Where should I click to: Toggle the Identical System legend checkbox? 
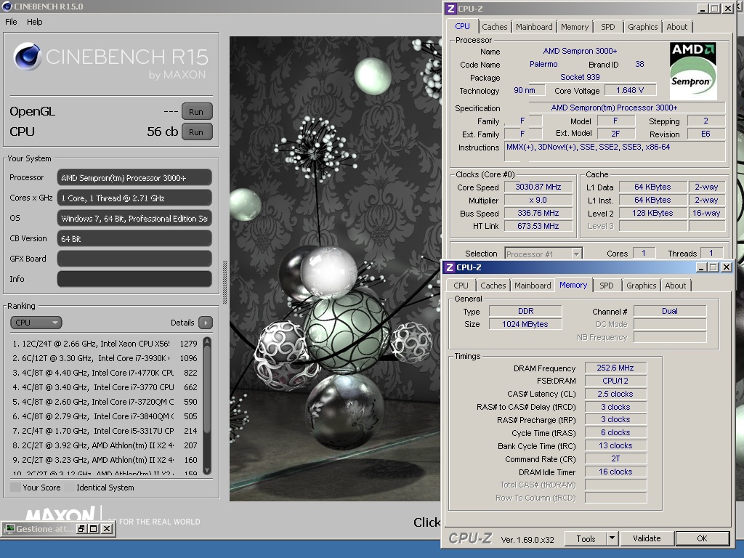(x=70, y=488)
